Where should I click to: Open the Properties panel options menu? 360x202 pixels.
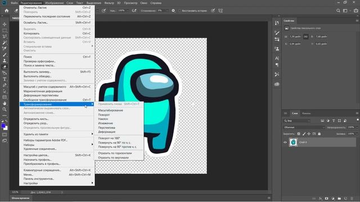357,21
